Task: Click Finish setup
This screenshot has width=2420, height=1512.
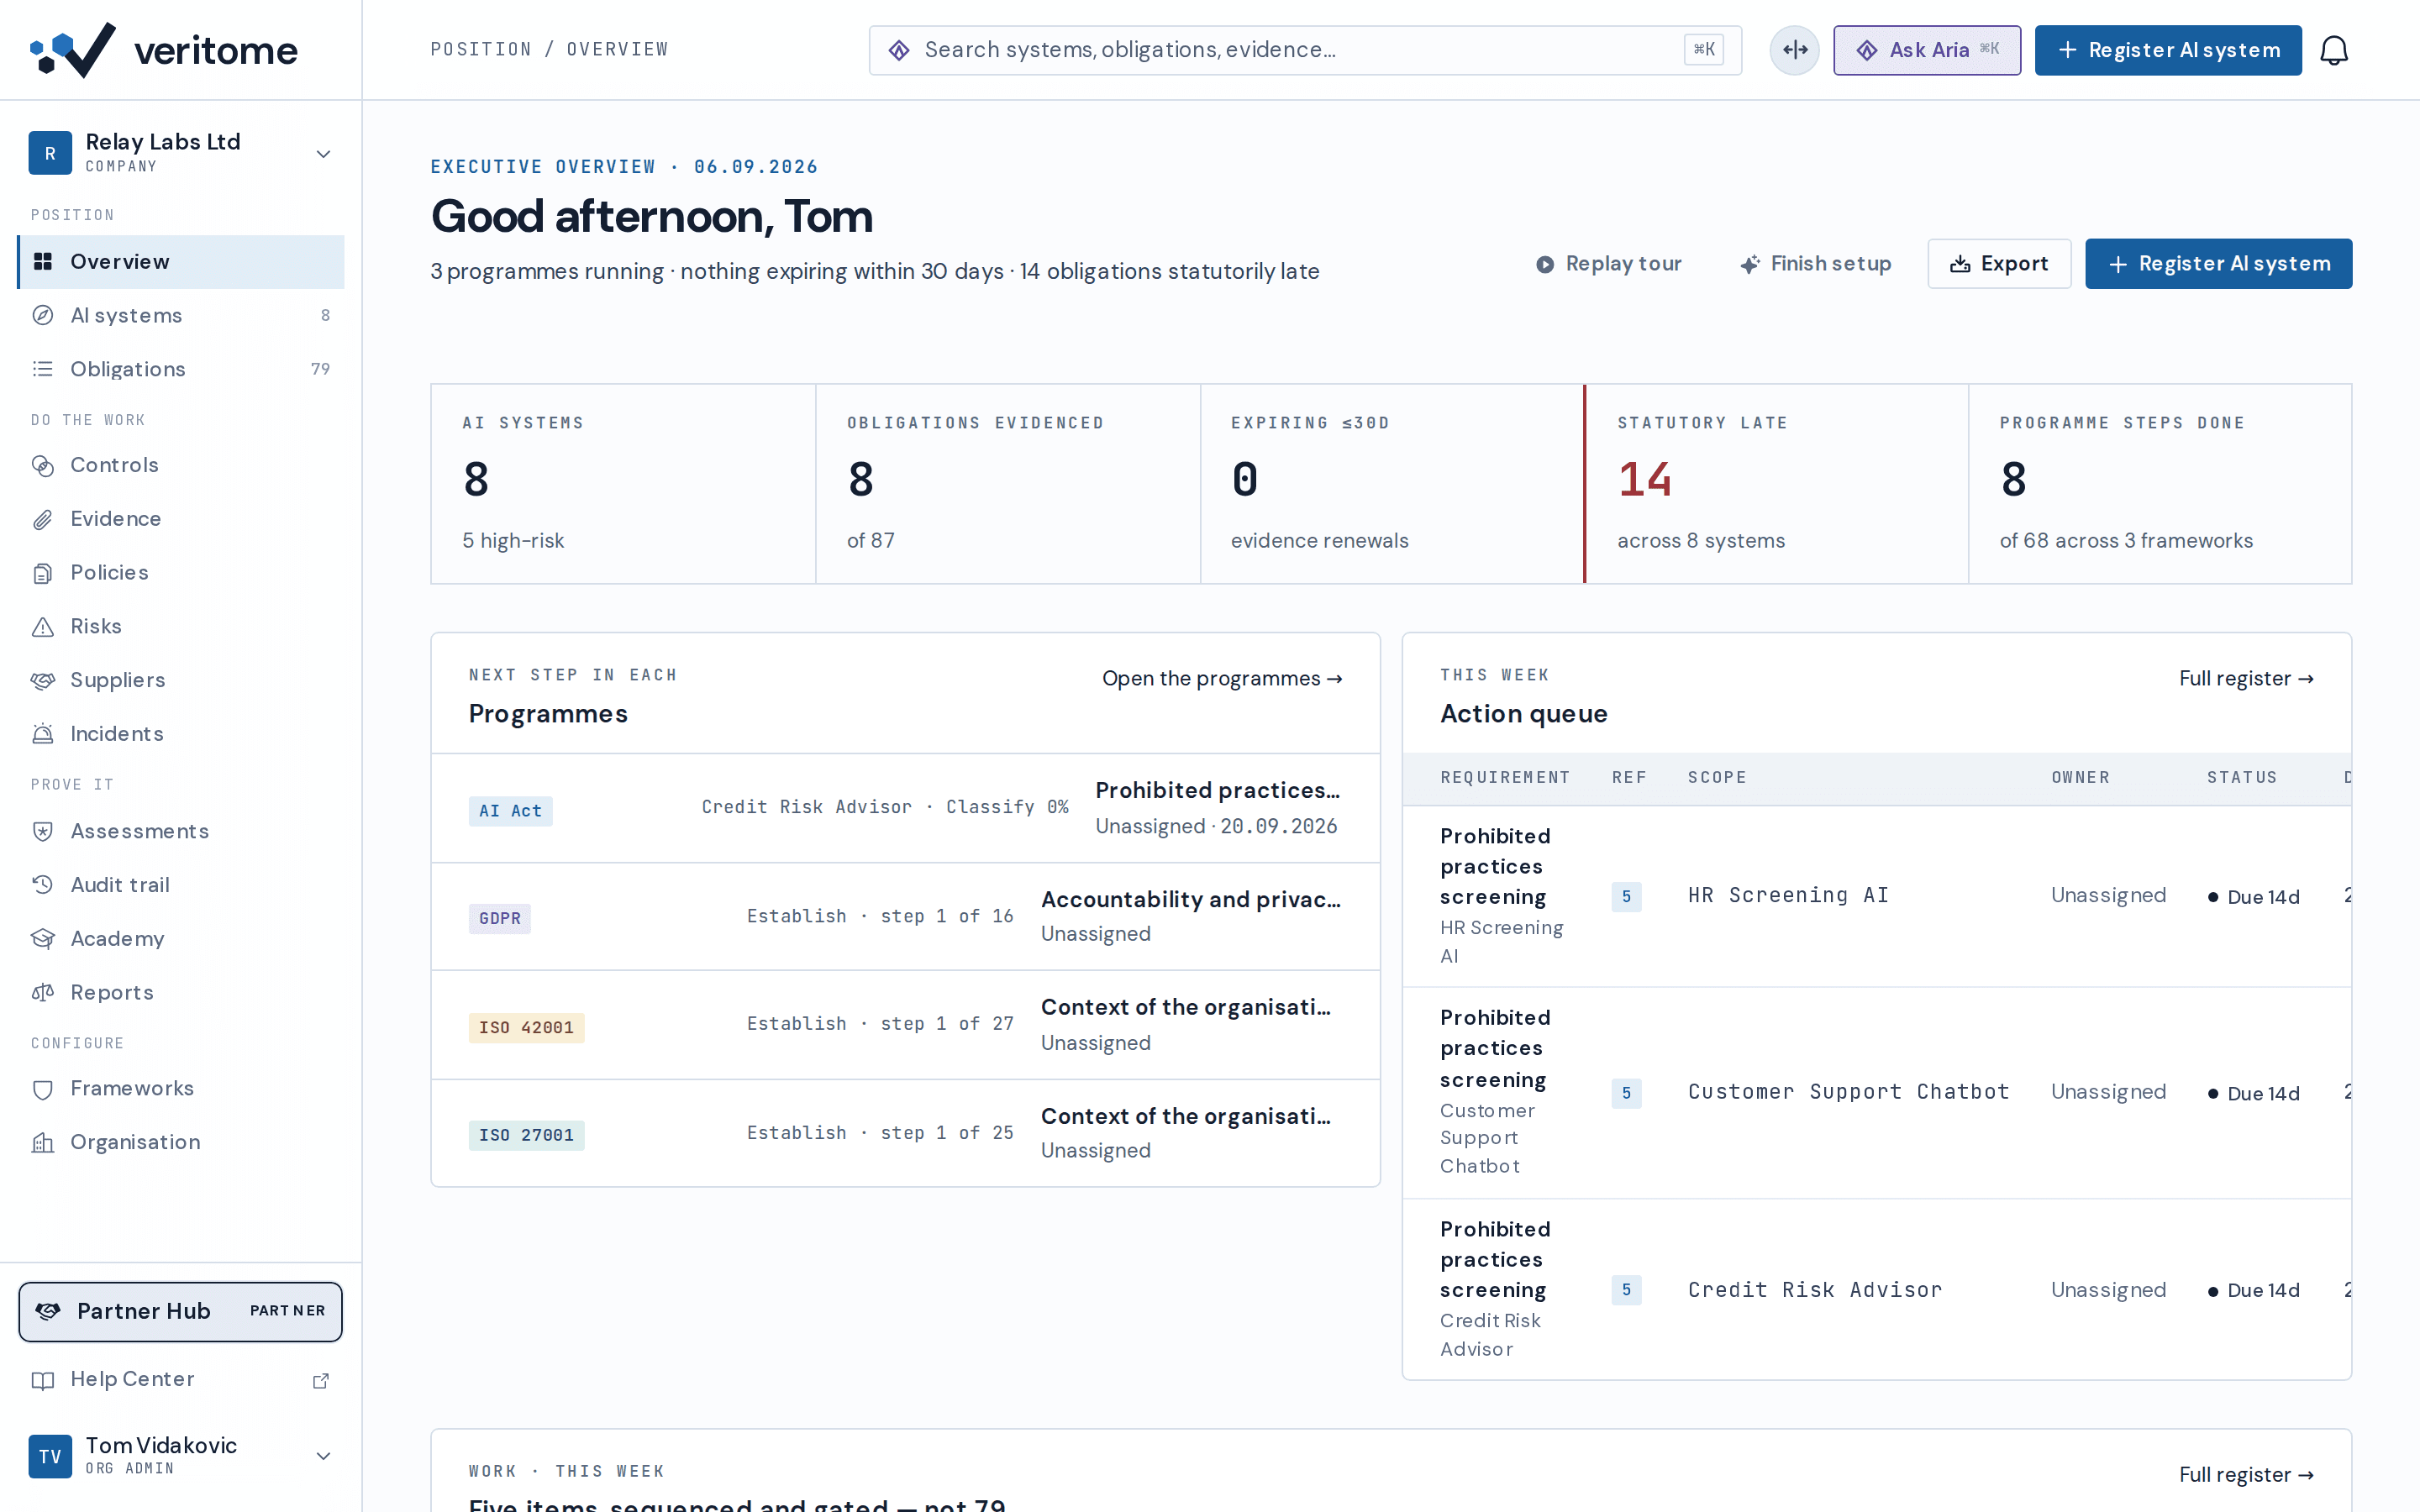Action: [x=1815, y=264]
